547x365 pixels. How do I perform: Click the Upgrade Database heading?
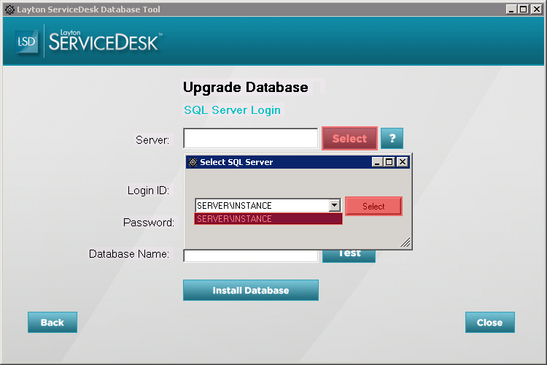246,88
